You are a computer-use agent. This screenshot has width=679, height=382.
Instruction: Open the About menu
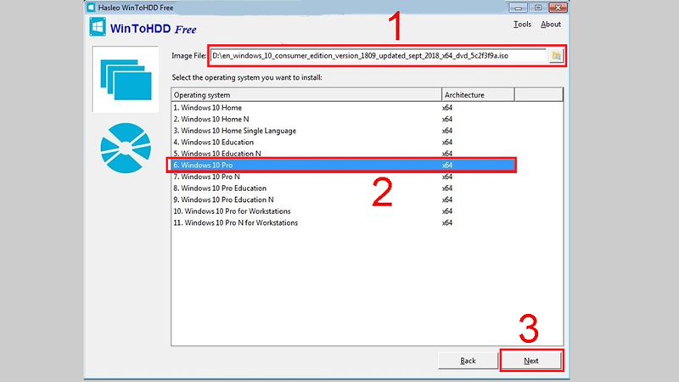(x=550, y=25)
